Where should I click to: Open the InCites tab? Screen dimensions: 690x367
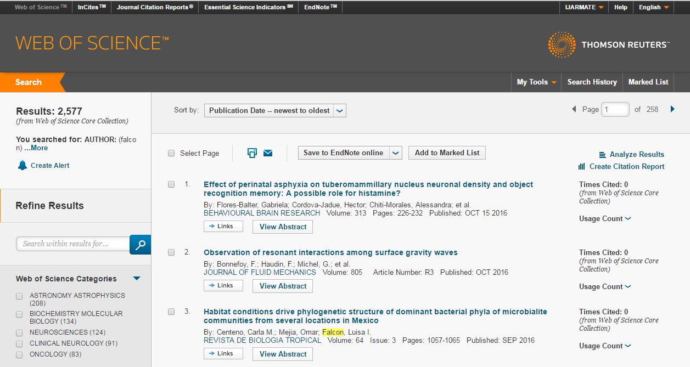[x=92, y=7]
